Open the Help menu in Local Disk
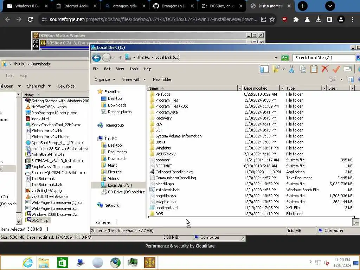The image size is (360, 270). pyautogui.click(x=147, y=69)
